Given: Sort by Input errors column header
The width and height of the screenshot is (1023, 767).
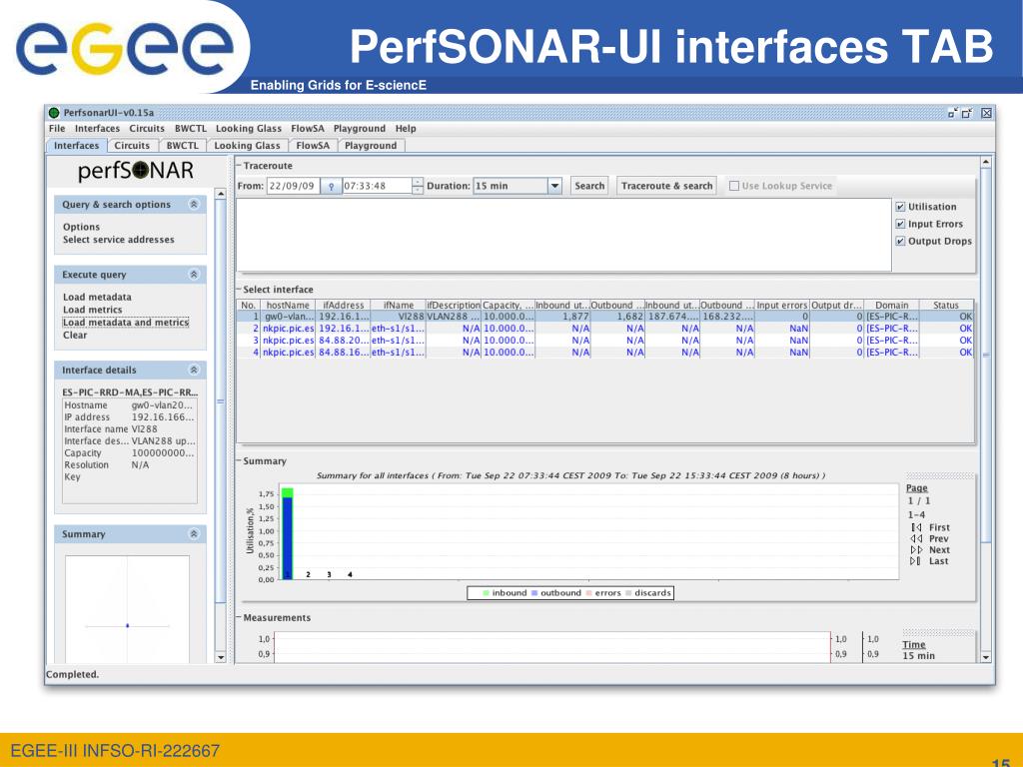Looking at the screenshot, I should point(781,305).
